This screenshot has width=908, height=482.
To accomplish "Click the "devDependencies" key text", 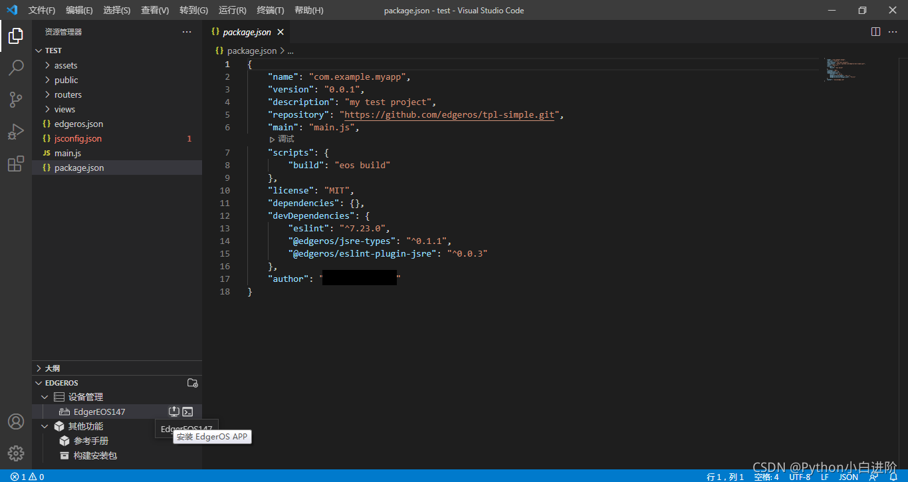I will click(310, 215).
